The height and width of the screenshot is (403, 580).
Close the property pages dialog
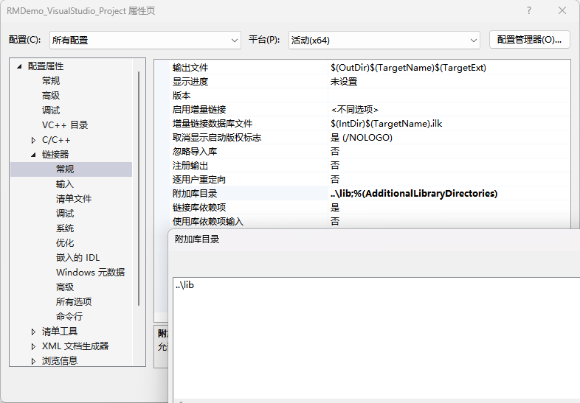tap(563, 10)
